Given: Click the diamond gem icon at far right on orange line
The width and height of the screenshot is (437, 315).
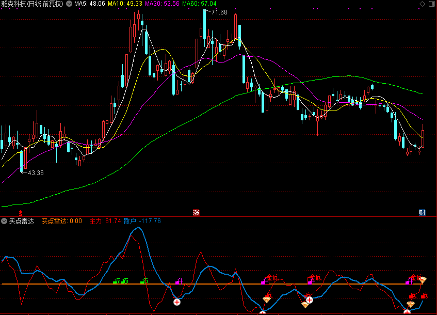Looking at the screenshot, I should click(x=423, y=280).
